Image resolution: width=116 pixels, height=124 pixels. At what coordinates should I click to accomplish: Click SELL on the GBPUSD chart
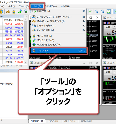click(108, 27)
